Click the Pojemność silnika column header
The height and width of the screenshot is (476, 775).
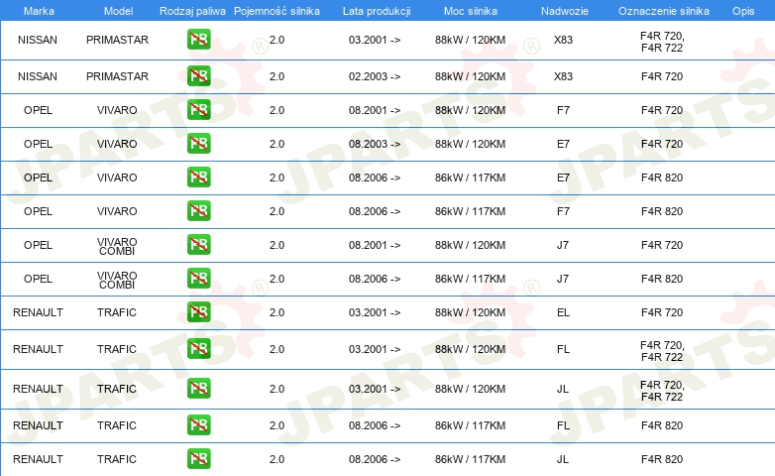tap(277, 11)
